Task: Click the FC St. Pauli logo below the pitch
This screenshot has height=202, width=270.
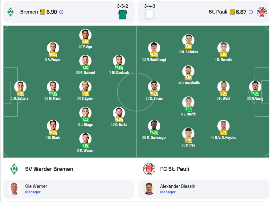Action: [149, 169]
